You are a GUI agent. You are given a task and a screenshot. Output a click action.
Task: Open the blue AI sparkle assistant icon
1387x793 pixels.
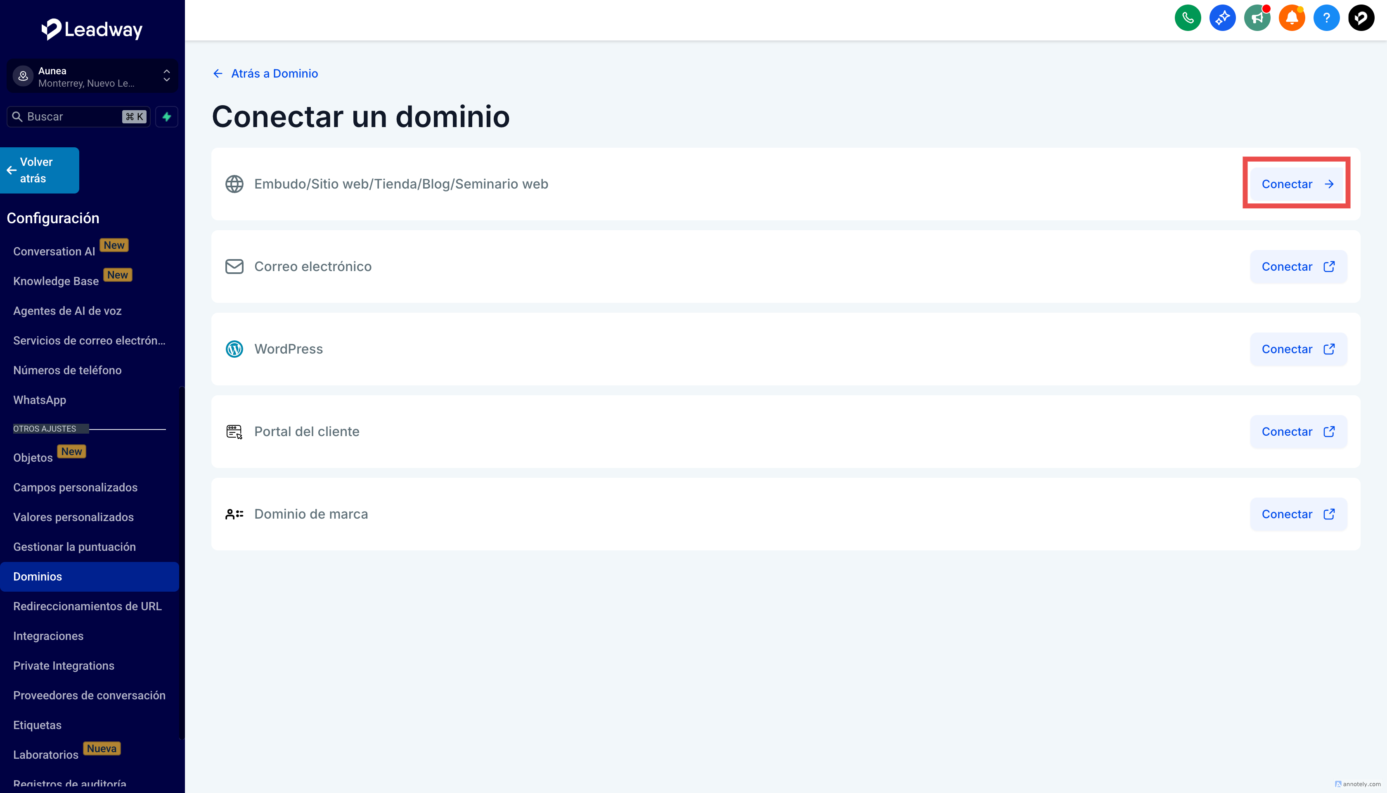coord(1222,18)
